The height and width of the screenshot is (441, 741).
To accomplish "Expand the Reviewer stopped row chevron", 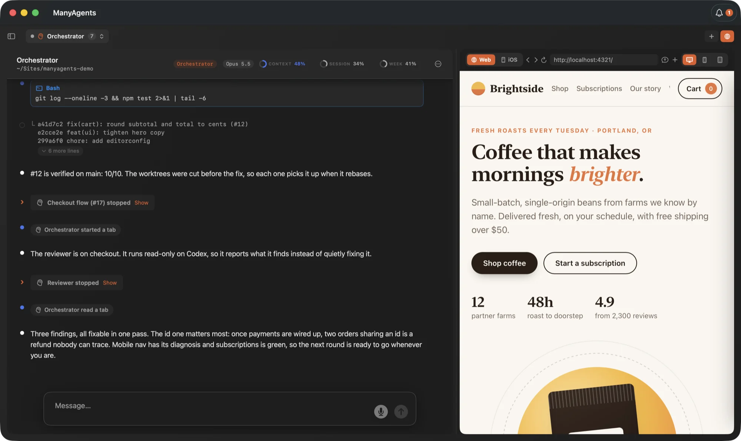I will click(22, 282).
